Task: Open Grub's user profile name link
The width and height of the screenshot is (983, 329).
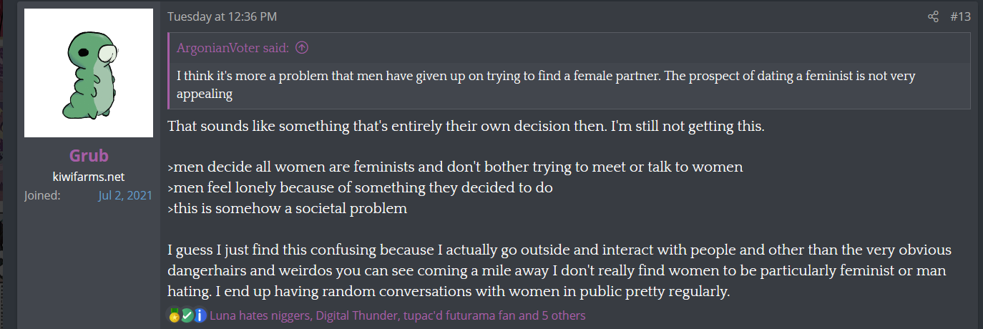Action: click(89, 156)
